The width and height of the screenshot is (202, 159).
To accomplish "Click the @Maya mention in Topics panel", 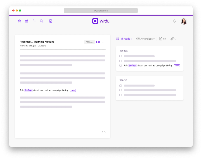I will pos(133,66).
